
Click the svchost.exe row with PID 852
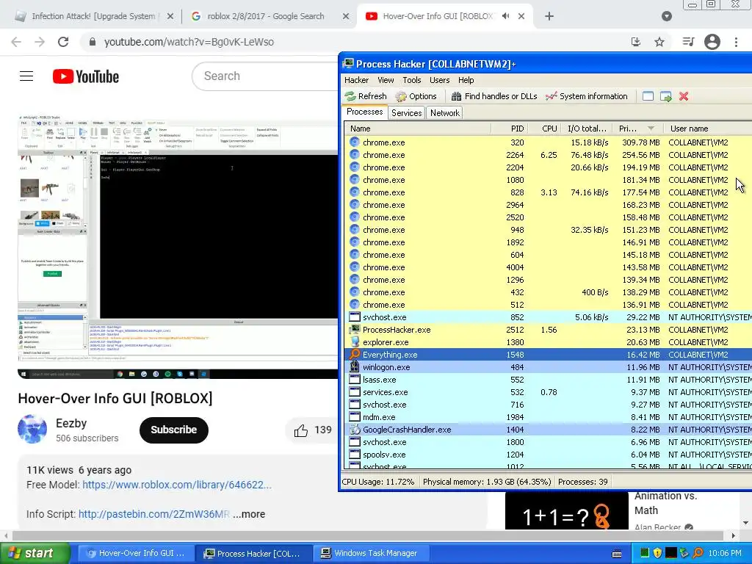click(548, 317)
